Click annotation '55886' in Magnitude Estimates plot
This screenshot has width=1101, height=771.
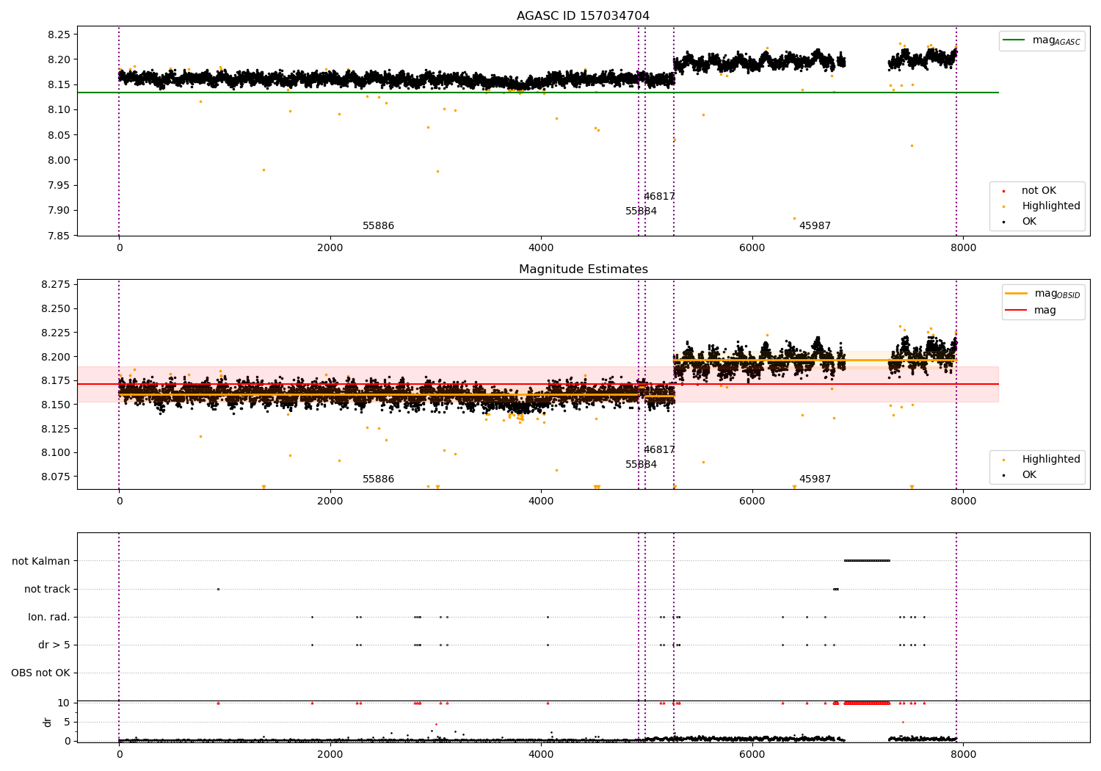(x=378, y=479)
